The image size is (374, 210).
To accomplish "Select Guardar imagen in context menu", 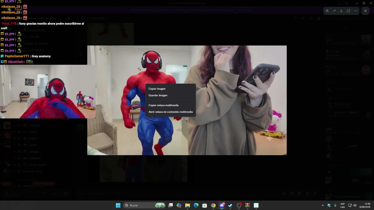I will tap(171, 95).
